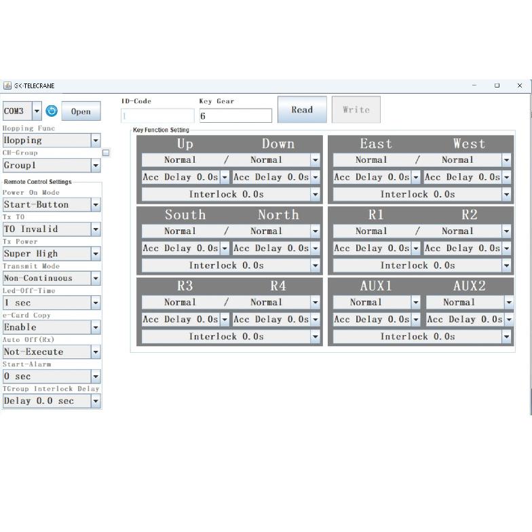This screenshot has width=532, height=532.
Task: Click the Key Gear field showing 6
Action: coord(235,115)
